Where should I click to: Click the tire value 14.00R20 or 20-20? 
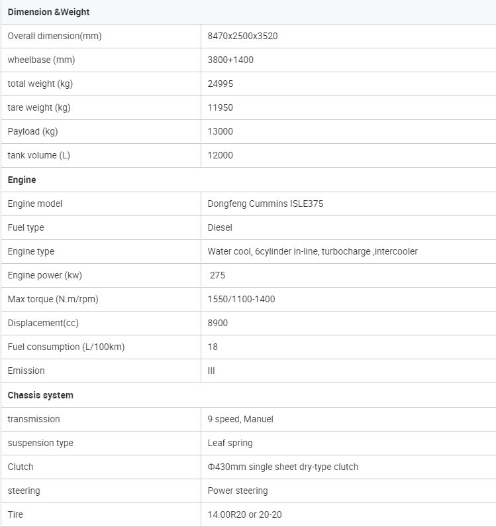click(x=245, y=514)
